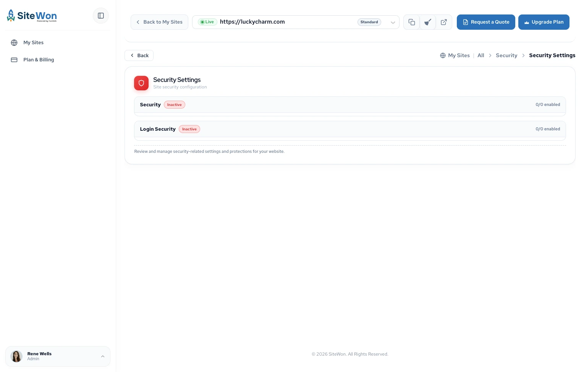Click the 2026 SiteWon copyright footer text
Screen dimensions: 584x372
pos(350,354)
